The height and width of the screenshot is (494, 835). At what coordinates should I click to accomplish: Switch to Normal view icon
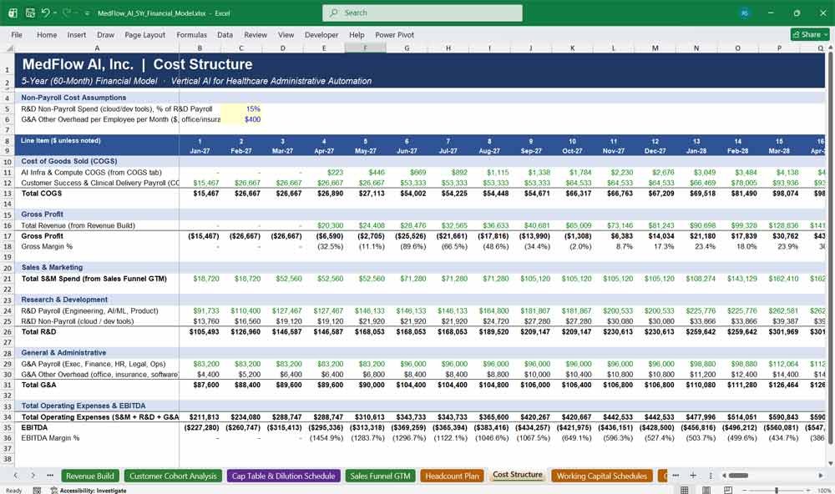[685, 490]
